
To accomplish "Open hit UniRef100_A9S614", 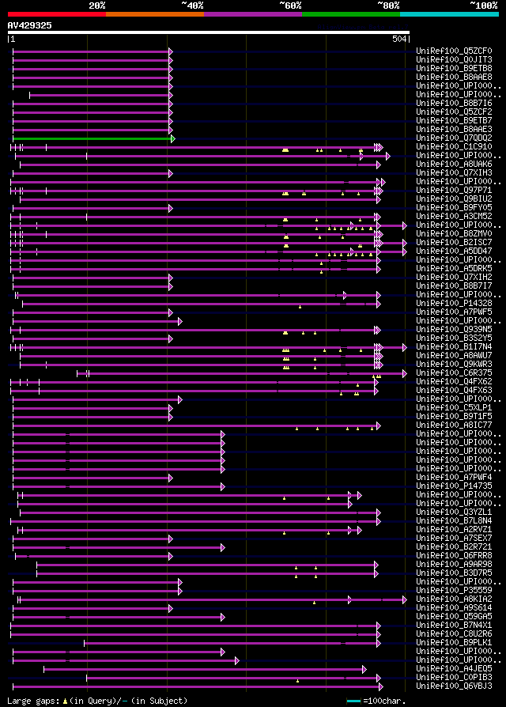I will point(454,608).
